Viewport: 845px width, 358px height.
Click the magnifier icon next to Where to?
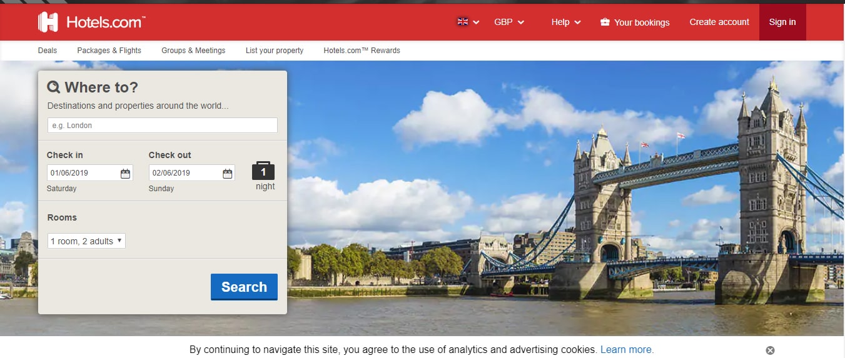pyautogui.click(x=54, y=87)
